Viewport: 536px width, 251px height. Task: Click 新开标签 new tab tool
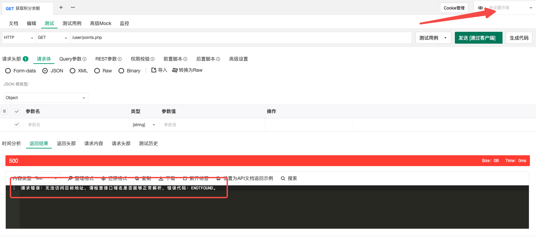pos(196,178)
